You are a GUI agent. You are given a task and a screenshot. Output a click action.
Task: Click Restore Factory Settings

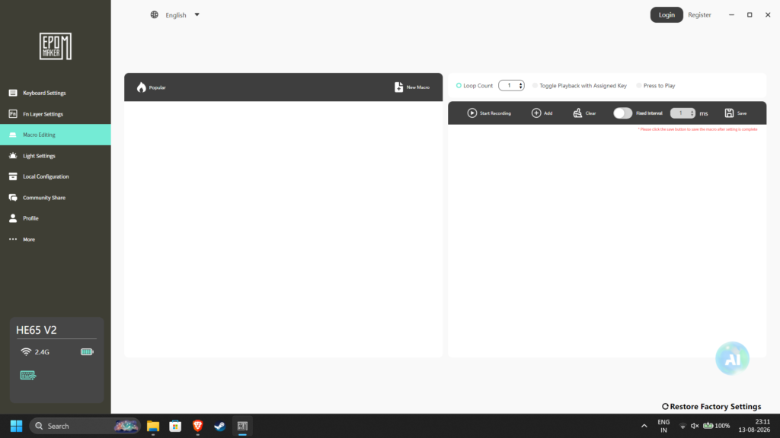point(711,406)
